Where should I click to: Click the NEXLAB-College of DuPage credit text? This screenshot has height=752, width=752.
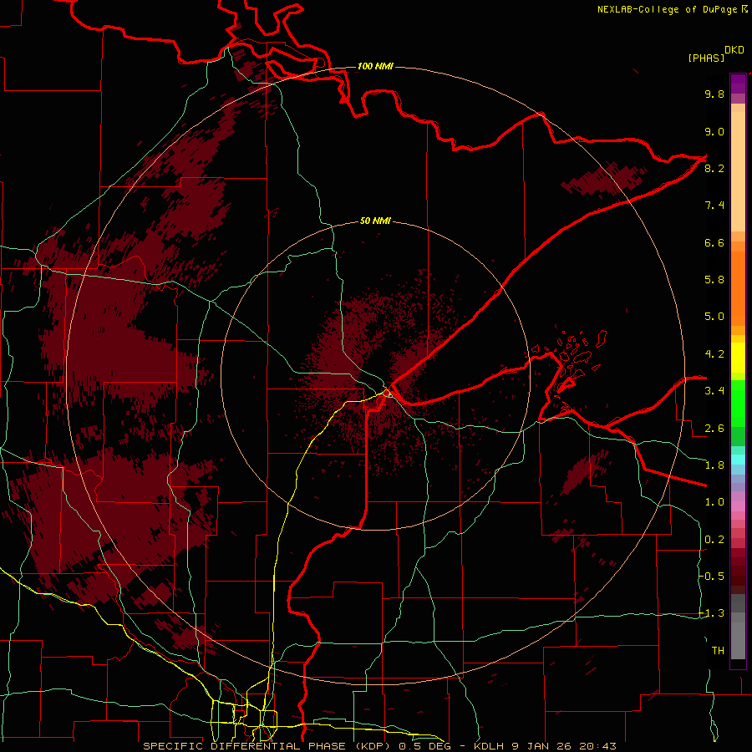(x=667, y=9)
